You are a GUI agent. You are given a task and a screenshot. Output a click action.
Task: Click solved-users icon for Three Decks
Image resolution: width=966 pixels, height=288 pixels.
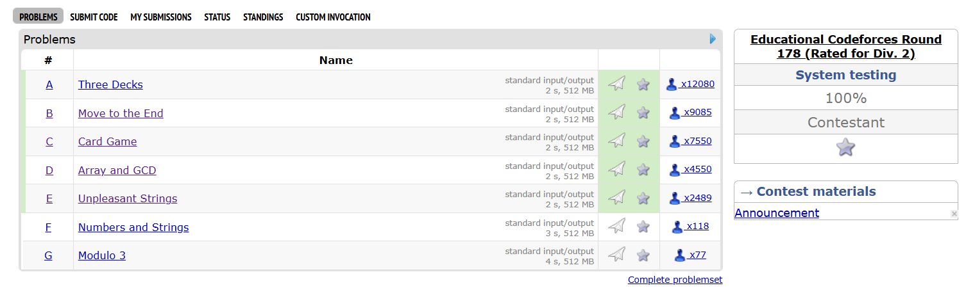point(672,84)
